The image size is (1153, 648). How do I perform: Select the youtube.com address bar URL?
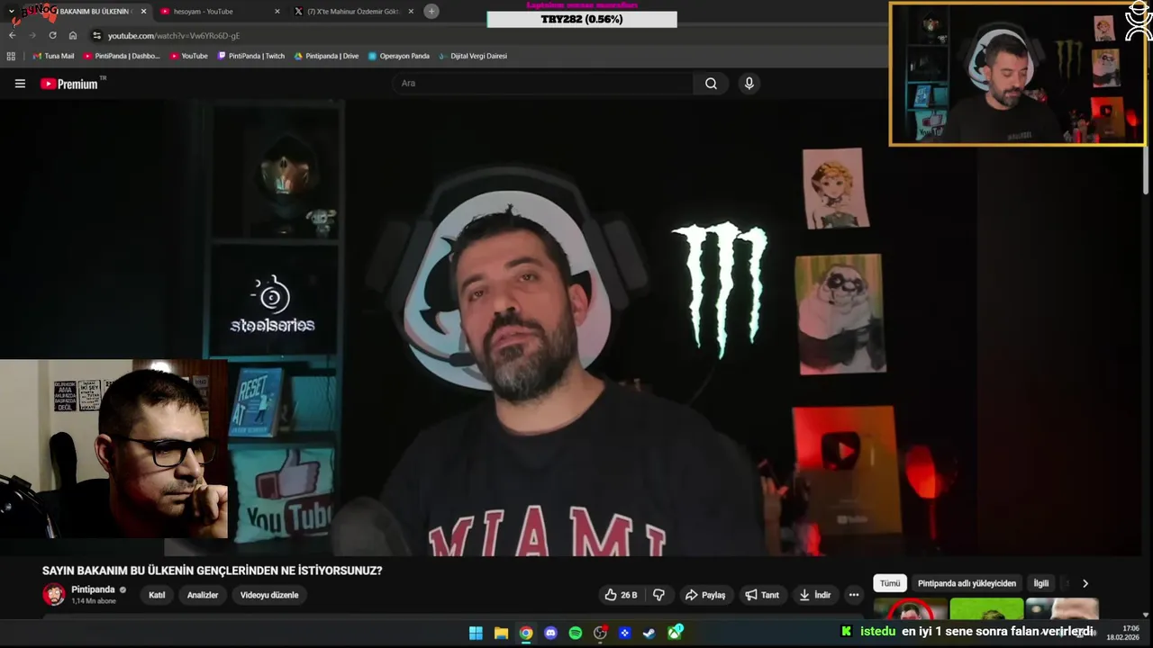(x=174, y=36)
